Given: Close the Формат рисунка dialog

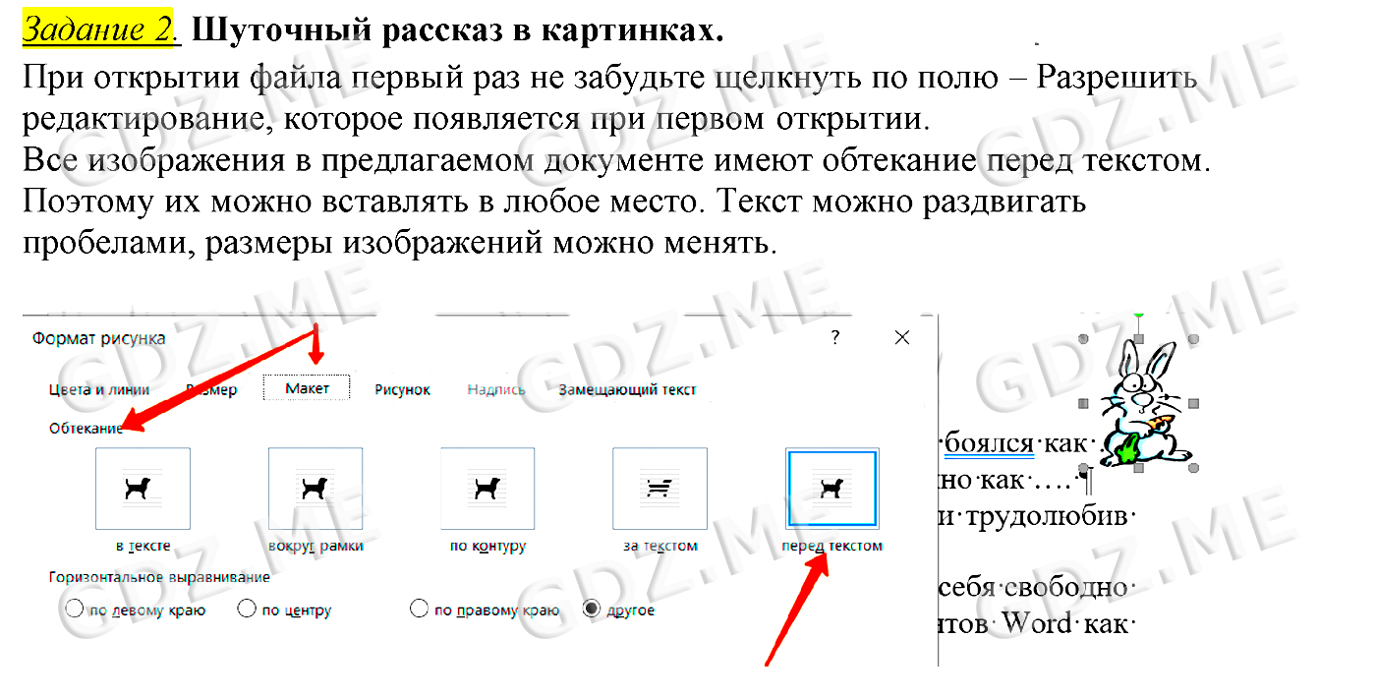Looking at the screenshot, I should tap(902, 337).
